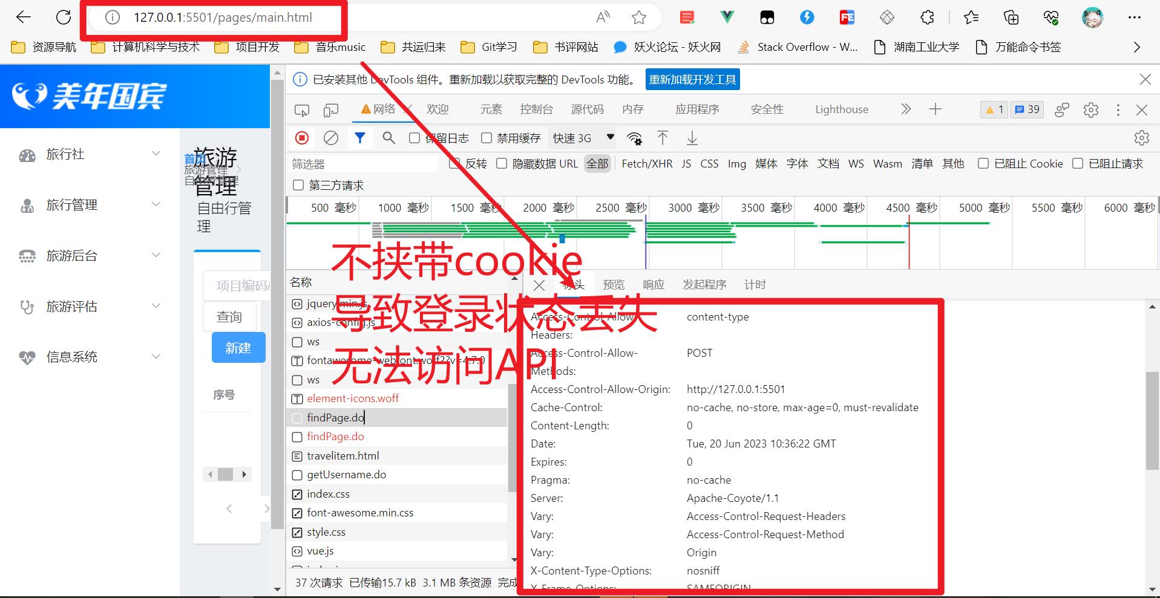Screen dimensions: 1160x598
Task: Open the 快速 3G throttling dropdown
Action: pyautogui.click(x=583, y=138)
